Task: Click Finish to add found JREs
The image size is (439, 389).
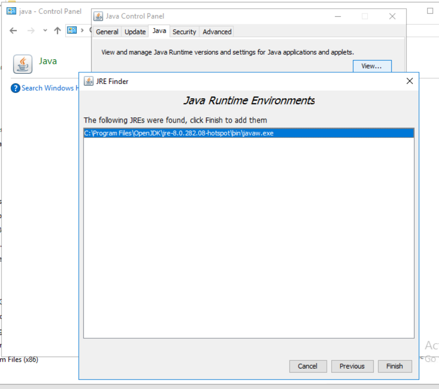Action: coord(395,366)
